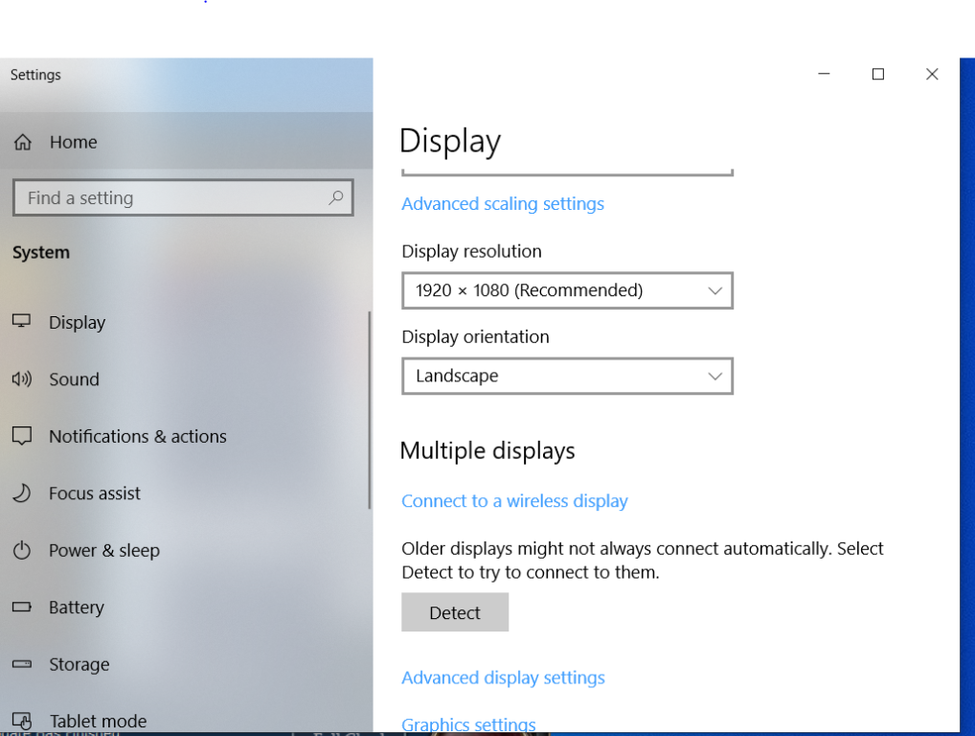The width and height of the screenshot is (975, 736).
Task: Click the magnifier search icon
Action: point(335,197)
